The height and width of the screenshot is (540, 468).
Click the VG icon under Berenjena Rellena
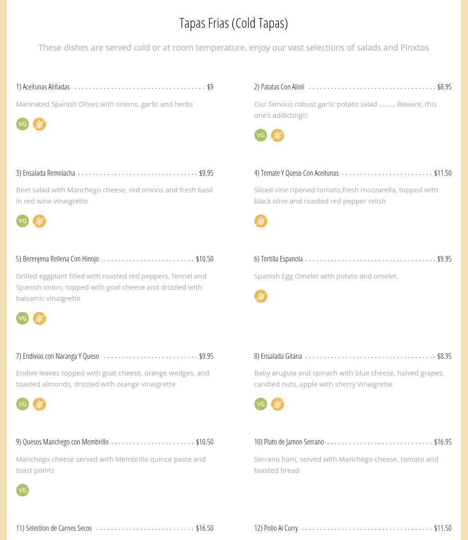pyautogui.click(x=22, y=318)
